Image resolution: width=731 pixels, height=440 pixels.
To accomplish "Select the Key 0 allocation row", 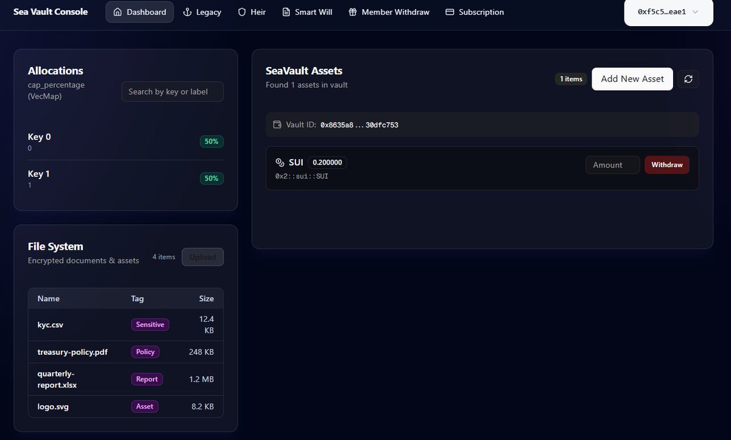I will point(125,141).
